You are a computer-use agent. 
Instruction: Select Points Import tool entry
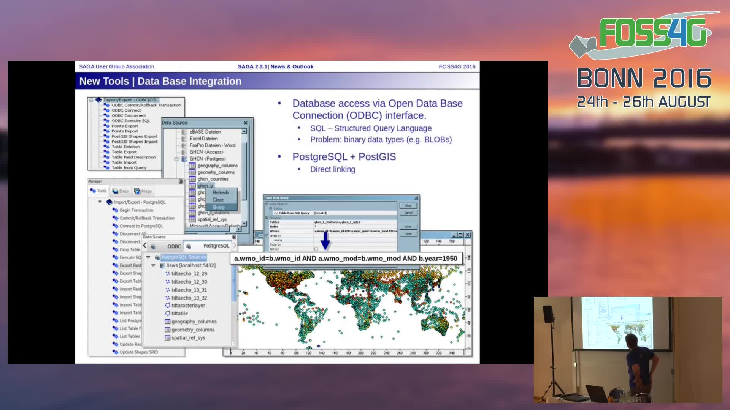125,131
